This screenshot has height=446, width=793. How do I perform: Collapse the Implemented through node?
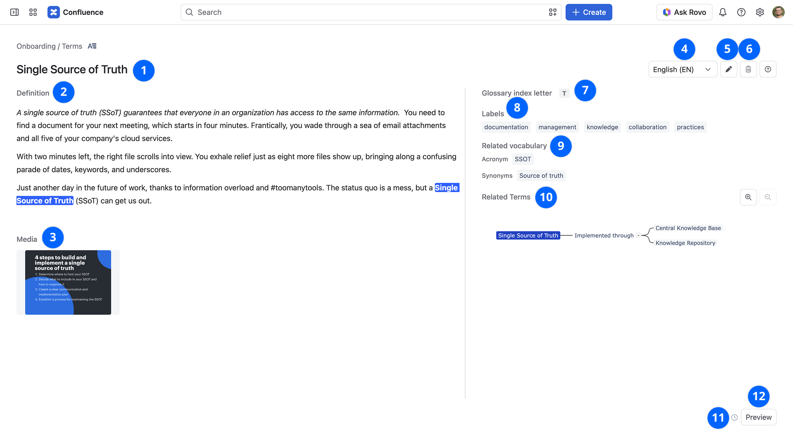click(x=639, y=235)
